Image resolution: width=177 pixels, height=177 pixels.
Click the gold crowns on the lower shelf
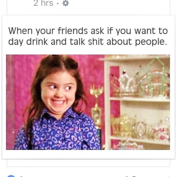coord(122,126)
